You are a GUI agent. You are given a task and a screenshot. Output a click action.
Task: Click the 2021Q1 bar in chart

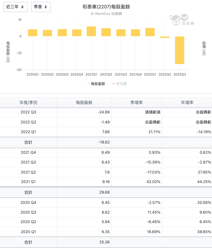(x=91, y=31)
